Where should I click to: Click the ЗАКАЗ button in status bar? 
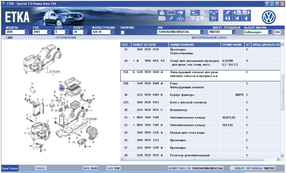click(40, 168)
